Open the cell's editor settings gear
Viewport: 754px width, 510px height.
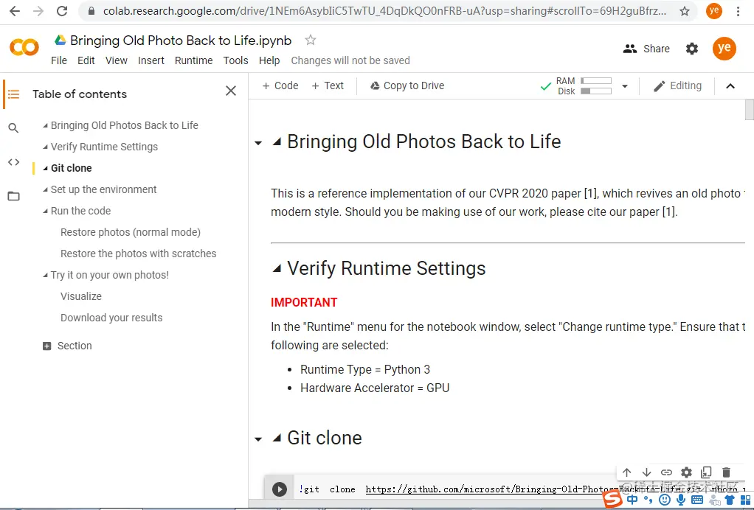[686, 472]
